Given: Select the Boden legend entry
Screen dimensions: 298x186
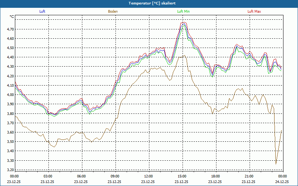Looking at the screenshot, I should coord(113,12).
